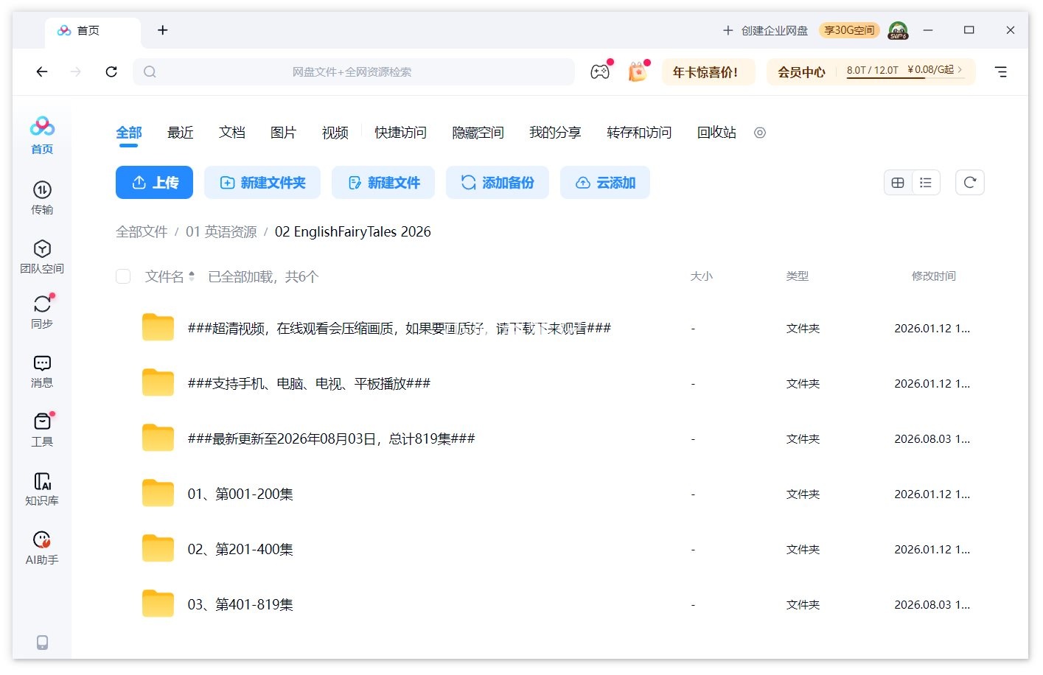Viewport: 1043px width, 675px height.
Task: Sort by 类型 column header
Action: (798, 276)
